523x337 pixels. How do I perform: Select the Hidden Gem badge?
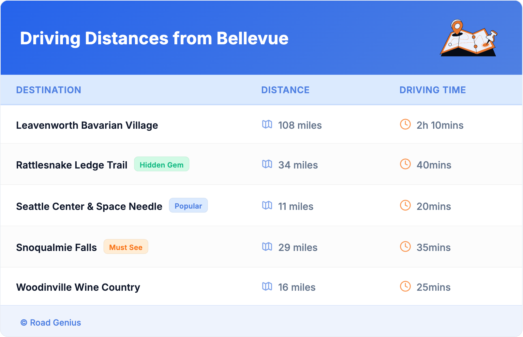(x=162, y=164)
